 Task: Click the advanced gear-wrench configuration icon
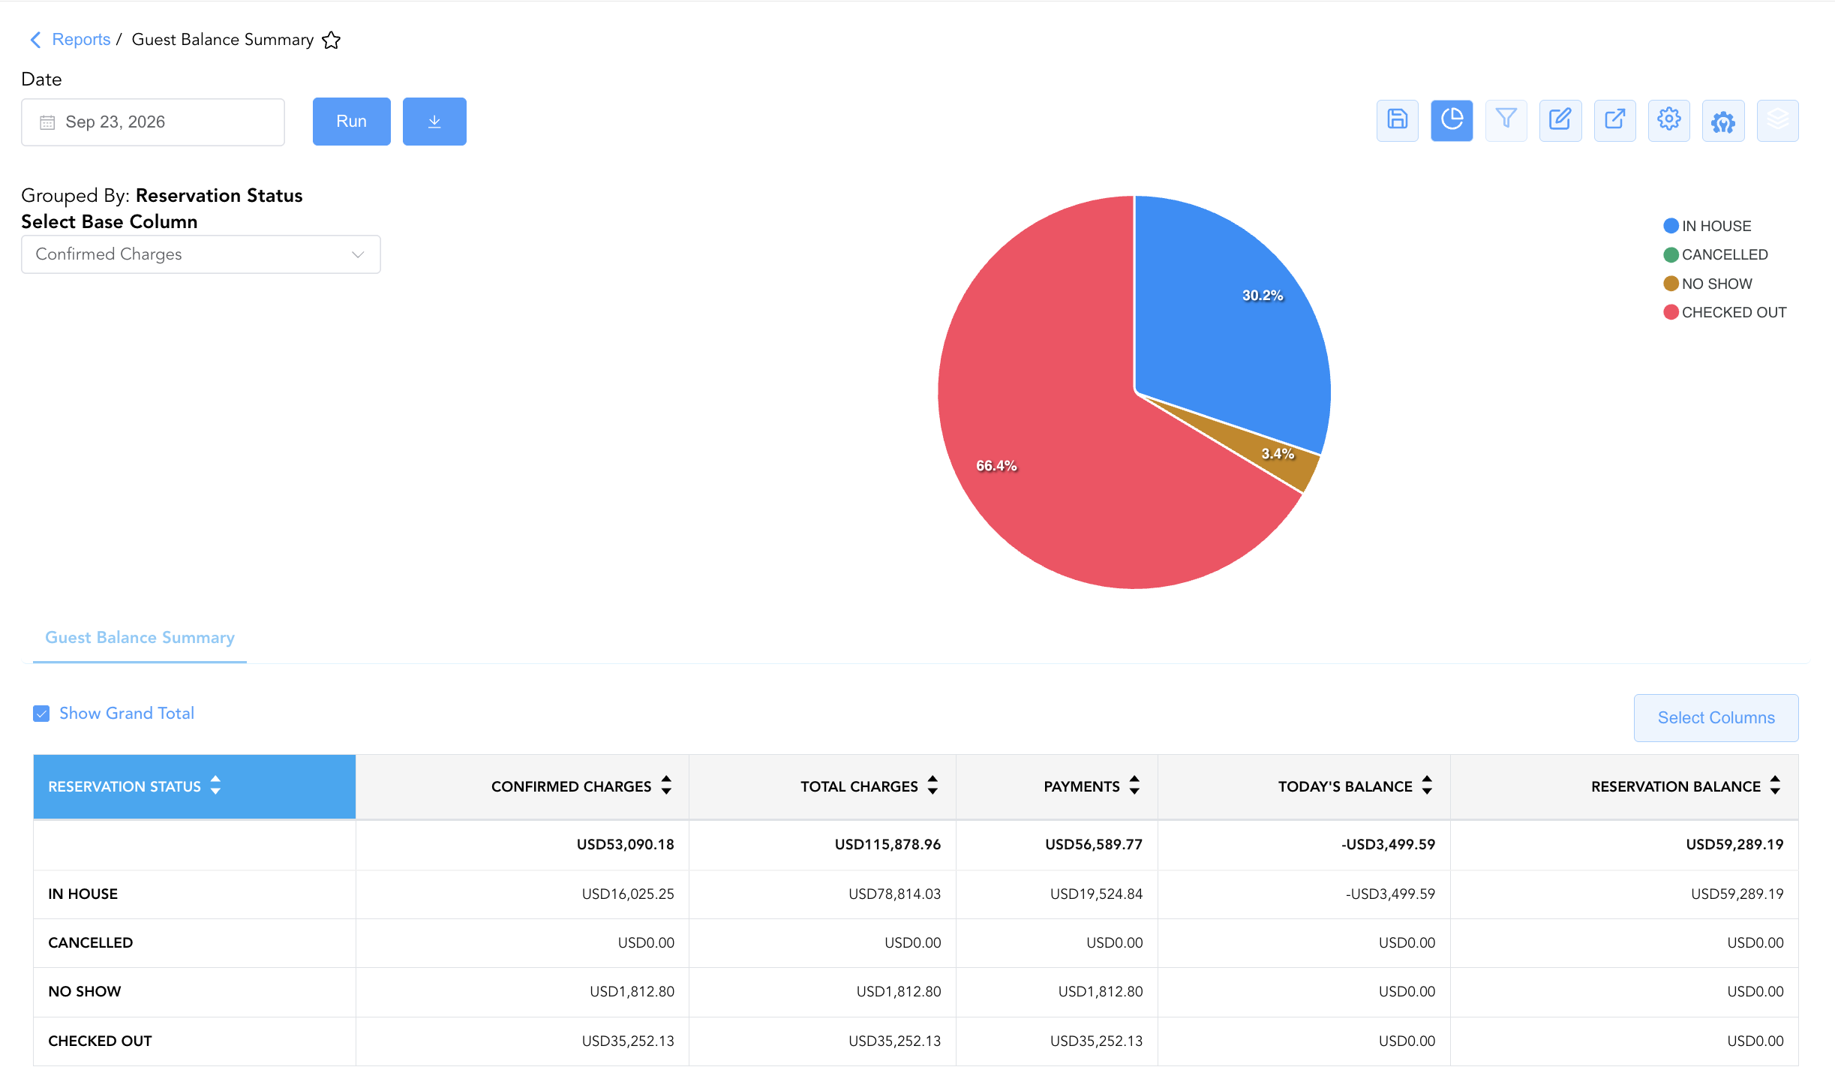pyautogui.click(x=1723, y=120)
